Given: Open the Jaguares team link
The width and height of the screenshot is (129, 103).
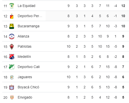Looking at the screenshot, I should [x=25, y=77].
